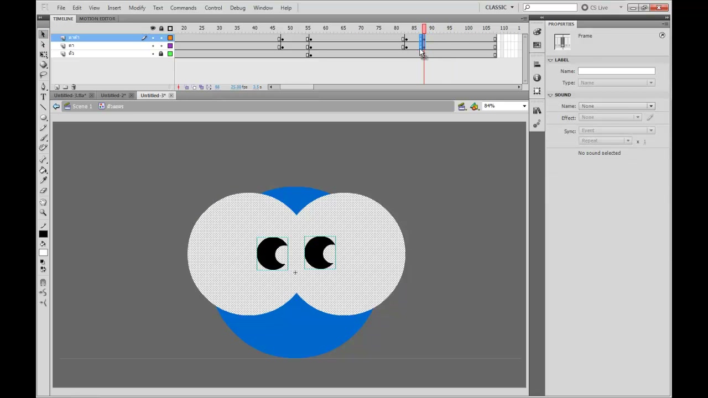Open the Label Type dropdown
This screenshot has width=708, height=398.
[x=617, y=83]
